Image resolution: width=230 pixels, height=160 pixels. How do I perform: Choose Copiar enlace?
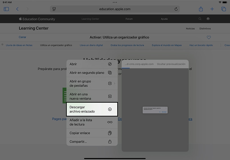[x=92, y=133]
